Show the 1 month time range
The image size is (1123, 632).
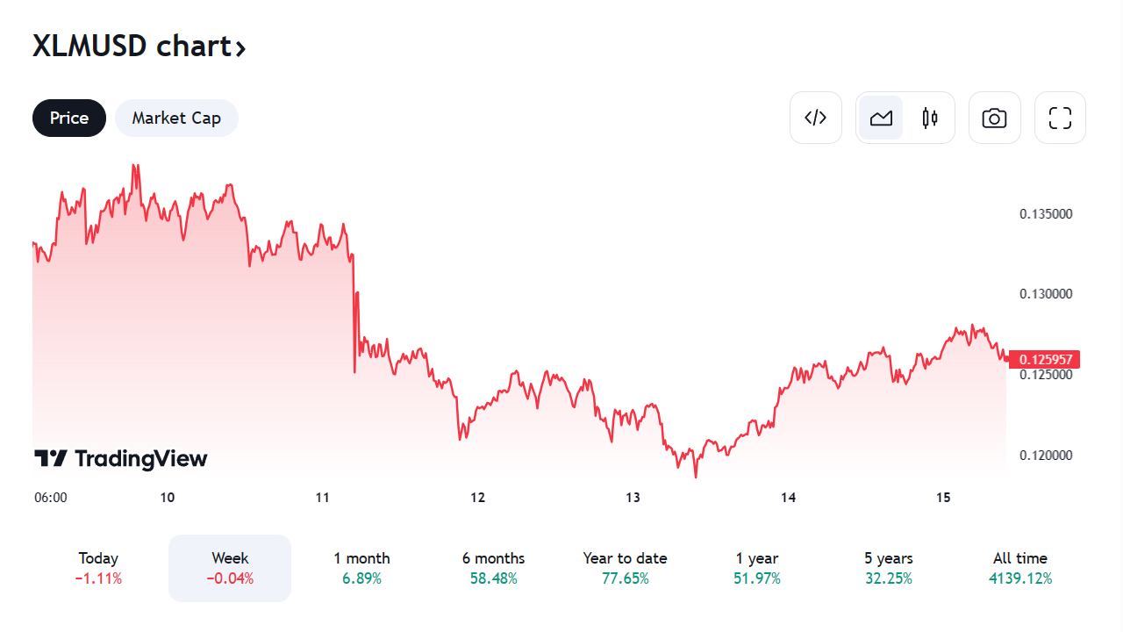[x=361, y=568]
